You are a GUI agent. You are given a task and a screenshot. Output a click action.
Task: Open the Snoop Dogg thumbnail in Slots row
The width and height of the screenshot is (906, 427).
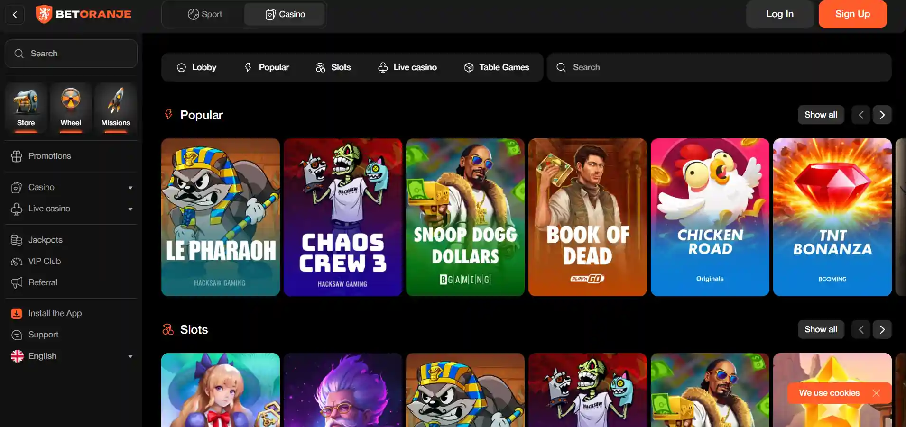tap(710, 390)
